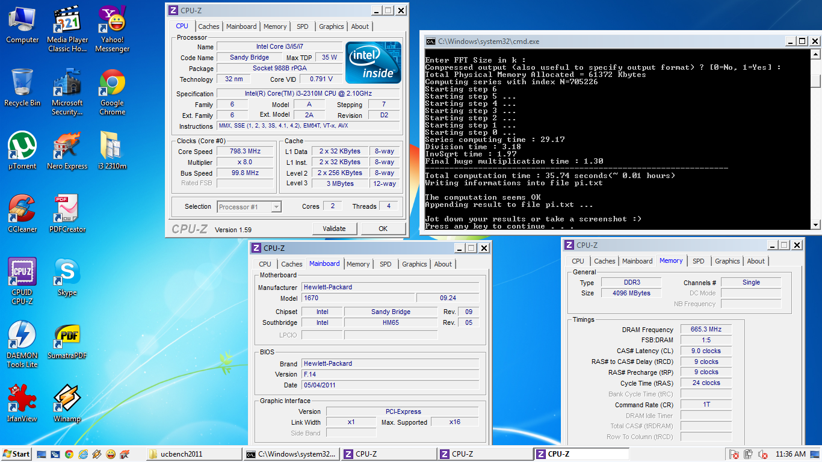This screenshot has width=822, height=462.
Task: Select the CPUID CPU-Z desktop icon
Action: [x=22, y=282]
